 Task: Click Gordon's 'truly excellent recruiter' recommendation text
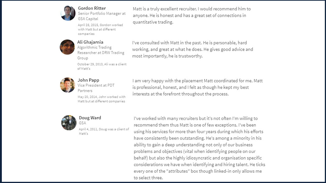tap(192, 15)
